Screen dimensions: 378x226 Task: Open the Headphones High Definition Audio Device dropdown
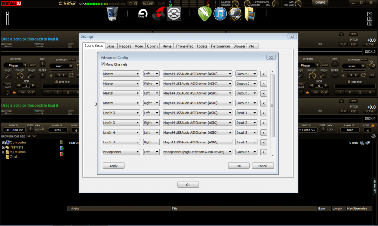(x=198, y=152)
